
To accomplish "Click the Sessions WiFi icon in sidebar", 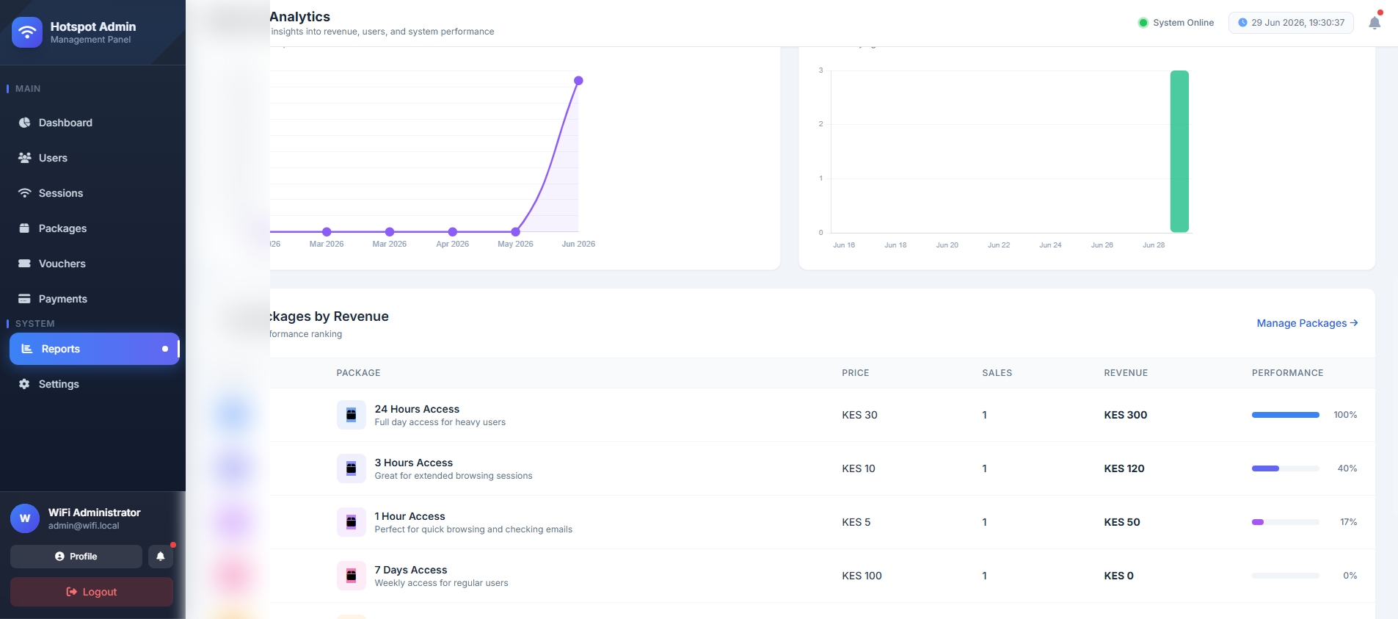I will click(24, 193).
